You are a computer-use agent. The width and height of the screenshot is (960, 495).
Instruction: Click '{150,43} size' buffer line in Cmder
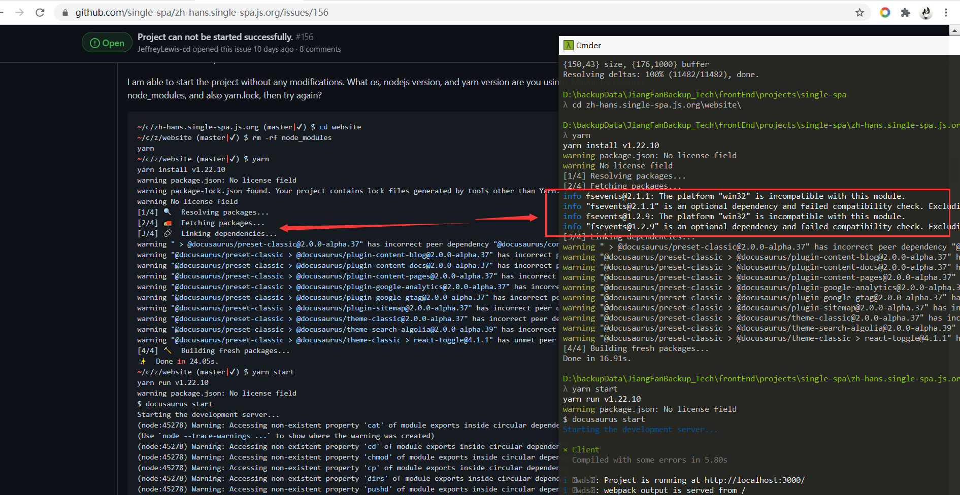[636, 64]
